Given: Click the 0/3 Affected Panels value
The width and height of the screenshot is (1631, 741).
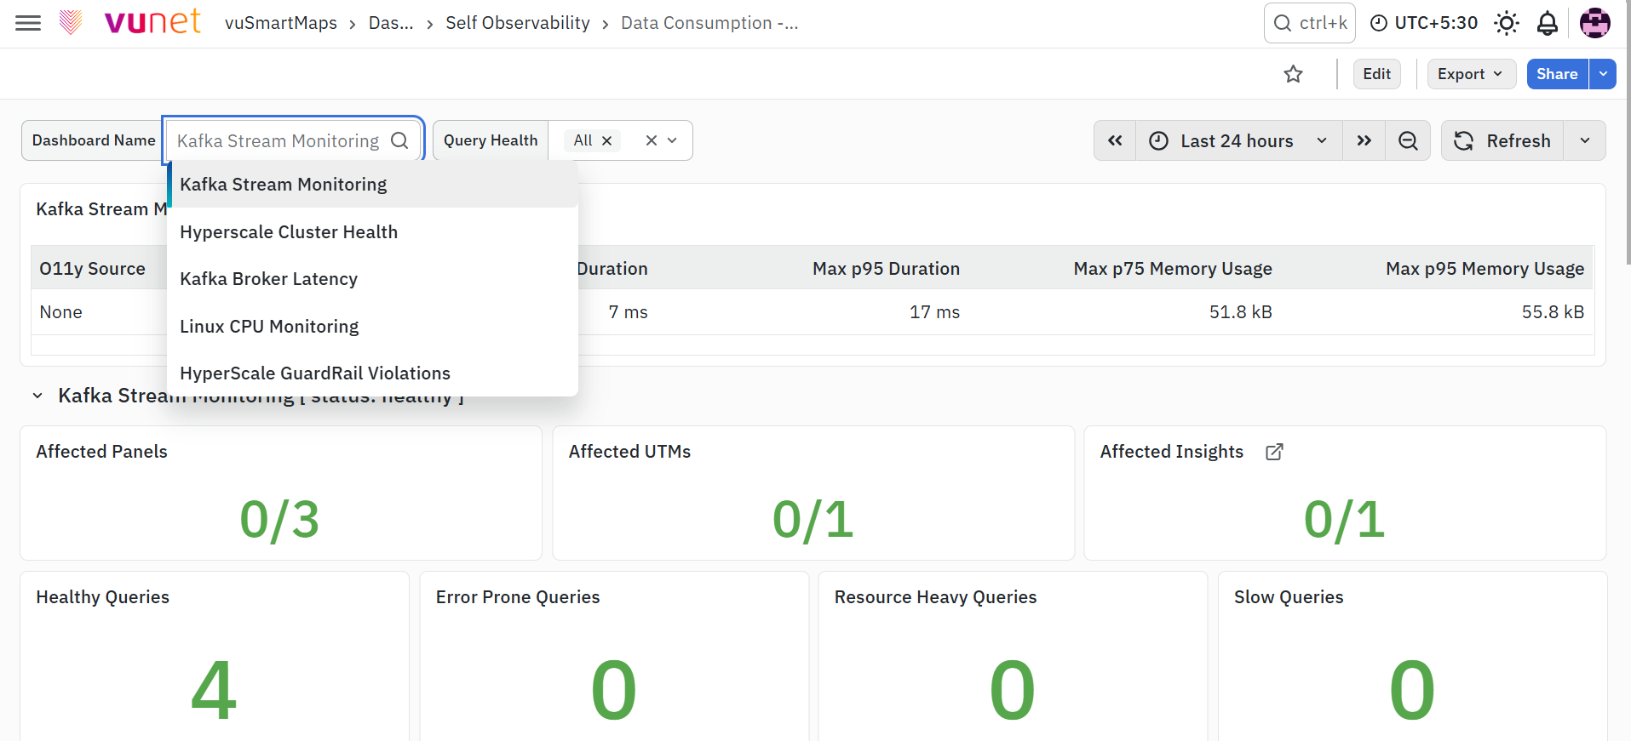Looking at the screenshot, I should [x=279, y=520].
